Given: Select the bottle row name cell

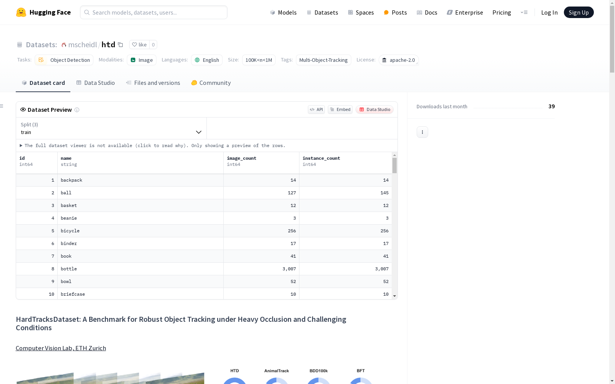Looking at the screenshot, I should (x=140, y=269).
